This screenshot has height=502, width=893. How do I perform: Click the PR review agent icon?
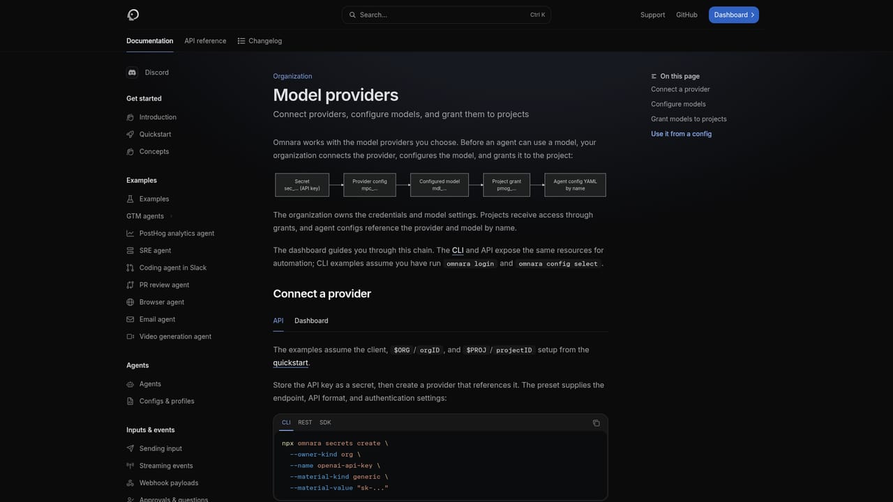point(130,285)
